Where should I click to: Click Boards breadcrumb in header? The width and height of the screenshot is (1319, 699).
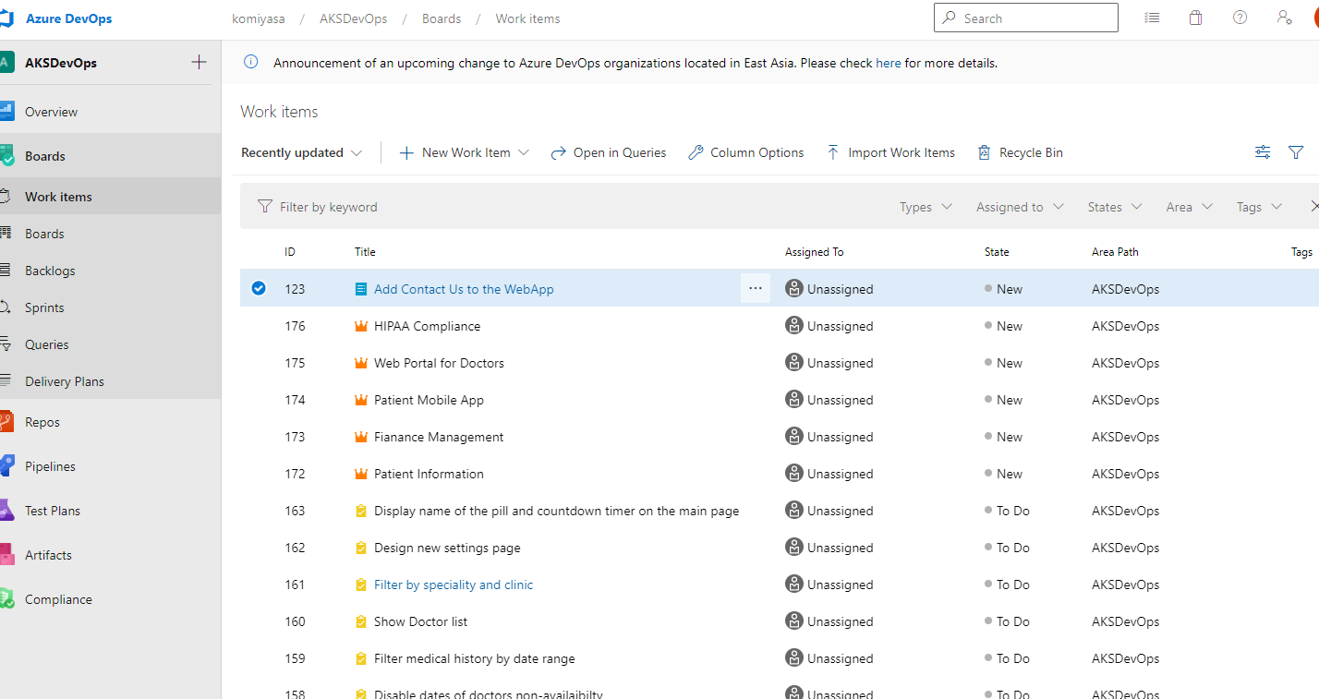(x=442, y=18)
